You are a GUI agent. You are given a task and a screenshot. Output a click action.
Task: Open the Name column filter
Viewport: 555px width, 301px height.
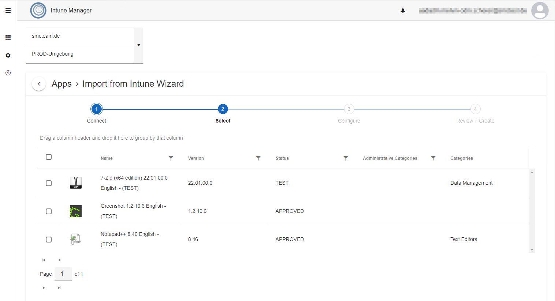click(171, 158)
